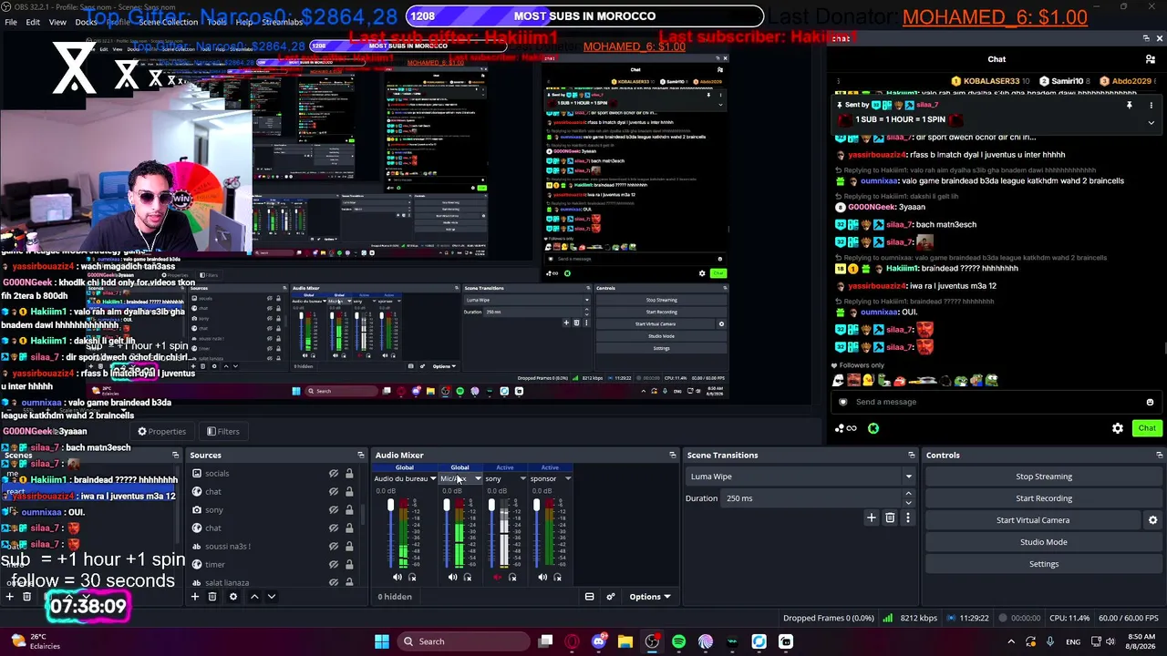Open OBS Settings from Controls
1167x656 pixels.
(1044, 564)
